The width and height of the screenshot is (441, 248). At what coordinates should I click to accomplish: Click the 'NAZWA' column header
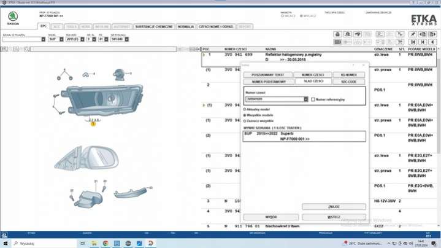pyautogui.click(x=270, y=49)
